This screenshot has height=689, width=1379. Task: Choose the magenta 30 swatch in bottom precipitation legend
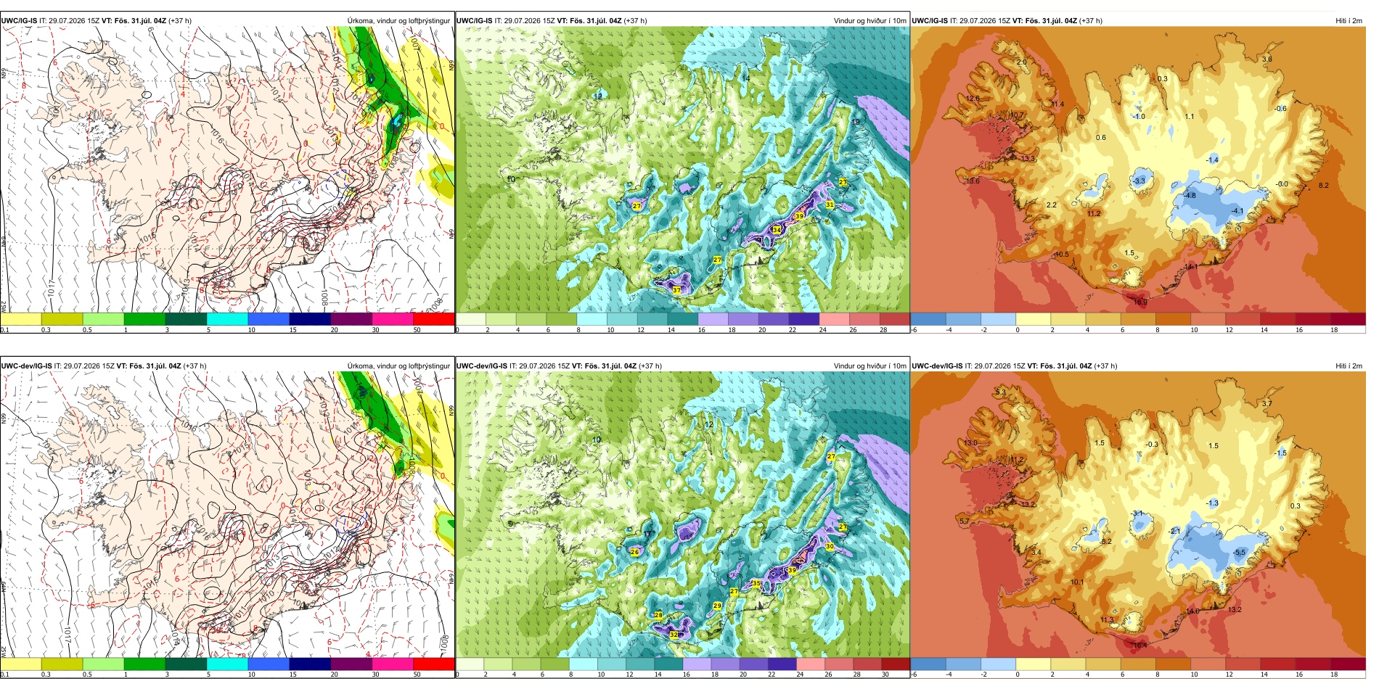(393, 664)
